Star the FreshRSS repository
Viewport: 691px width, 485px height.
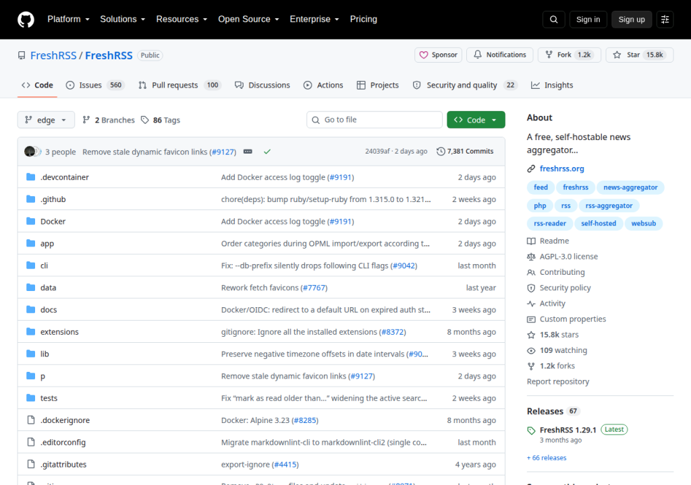pyautogui.click(x=640, y=55)
